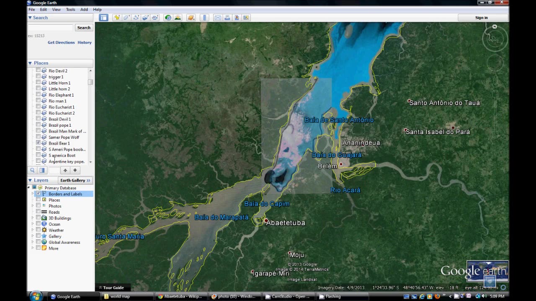Screen dimensions: 536x301
Task: Open the View menu
Action: (56, 9)
